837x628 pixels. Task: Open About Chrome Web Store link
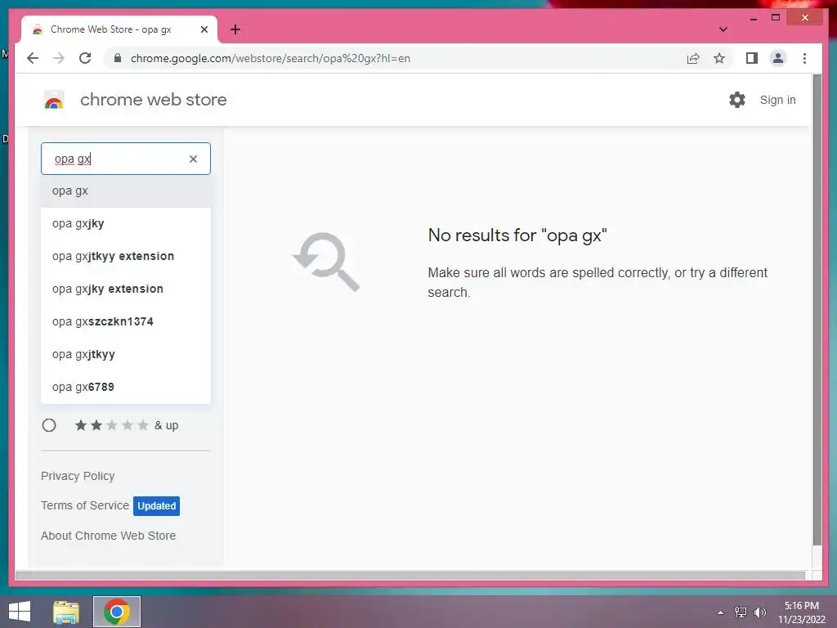coord(108,536)
